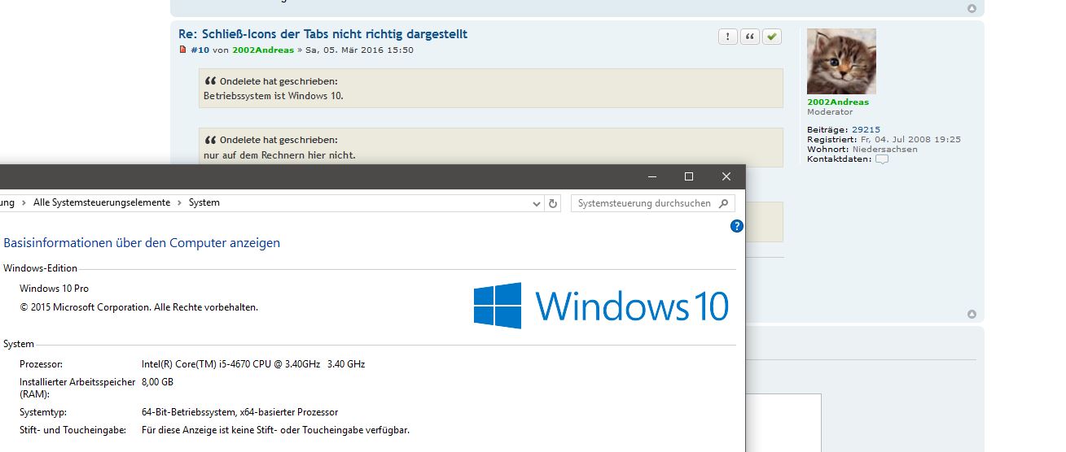Click the kitten avatar of 2002Andreas

pos(841,62)
